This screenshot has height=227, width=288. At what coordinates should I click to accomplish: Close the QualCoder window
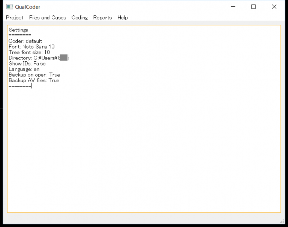point(274,7)
